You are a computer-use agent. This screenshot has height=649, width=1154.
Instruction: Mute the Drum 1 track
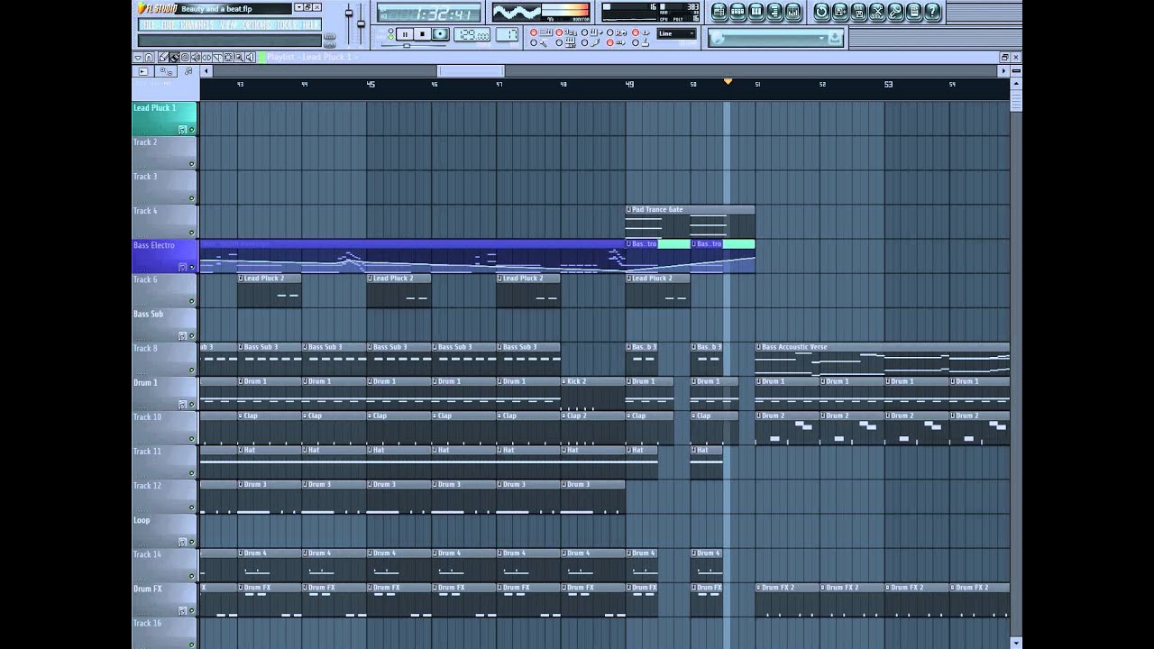coord(191,404)
